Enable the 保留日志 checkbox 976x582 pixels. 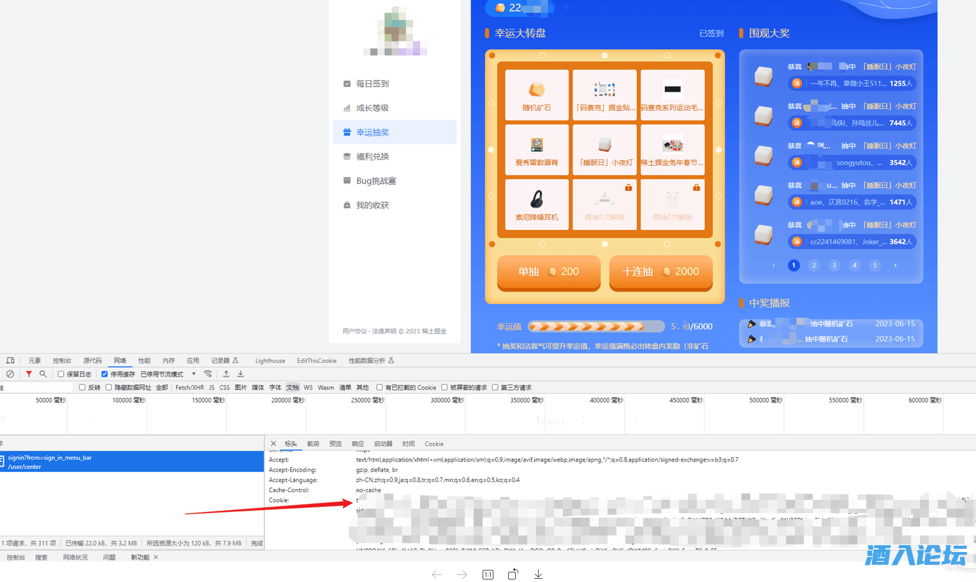61,374
